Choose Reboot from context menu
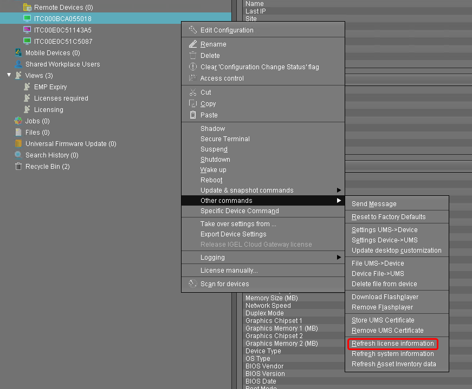Screen dimensions: 472x389 [211, 180]
